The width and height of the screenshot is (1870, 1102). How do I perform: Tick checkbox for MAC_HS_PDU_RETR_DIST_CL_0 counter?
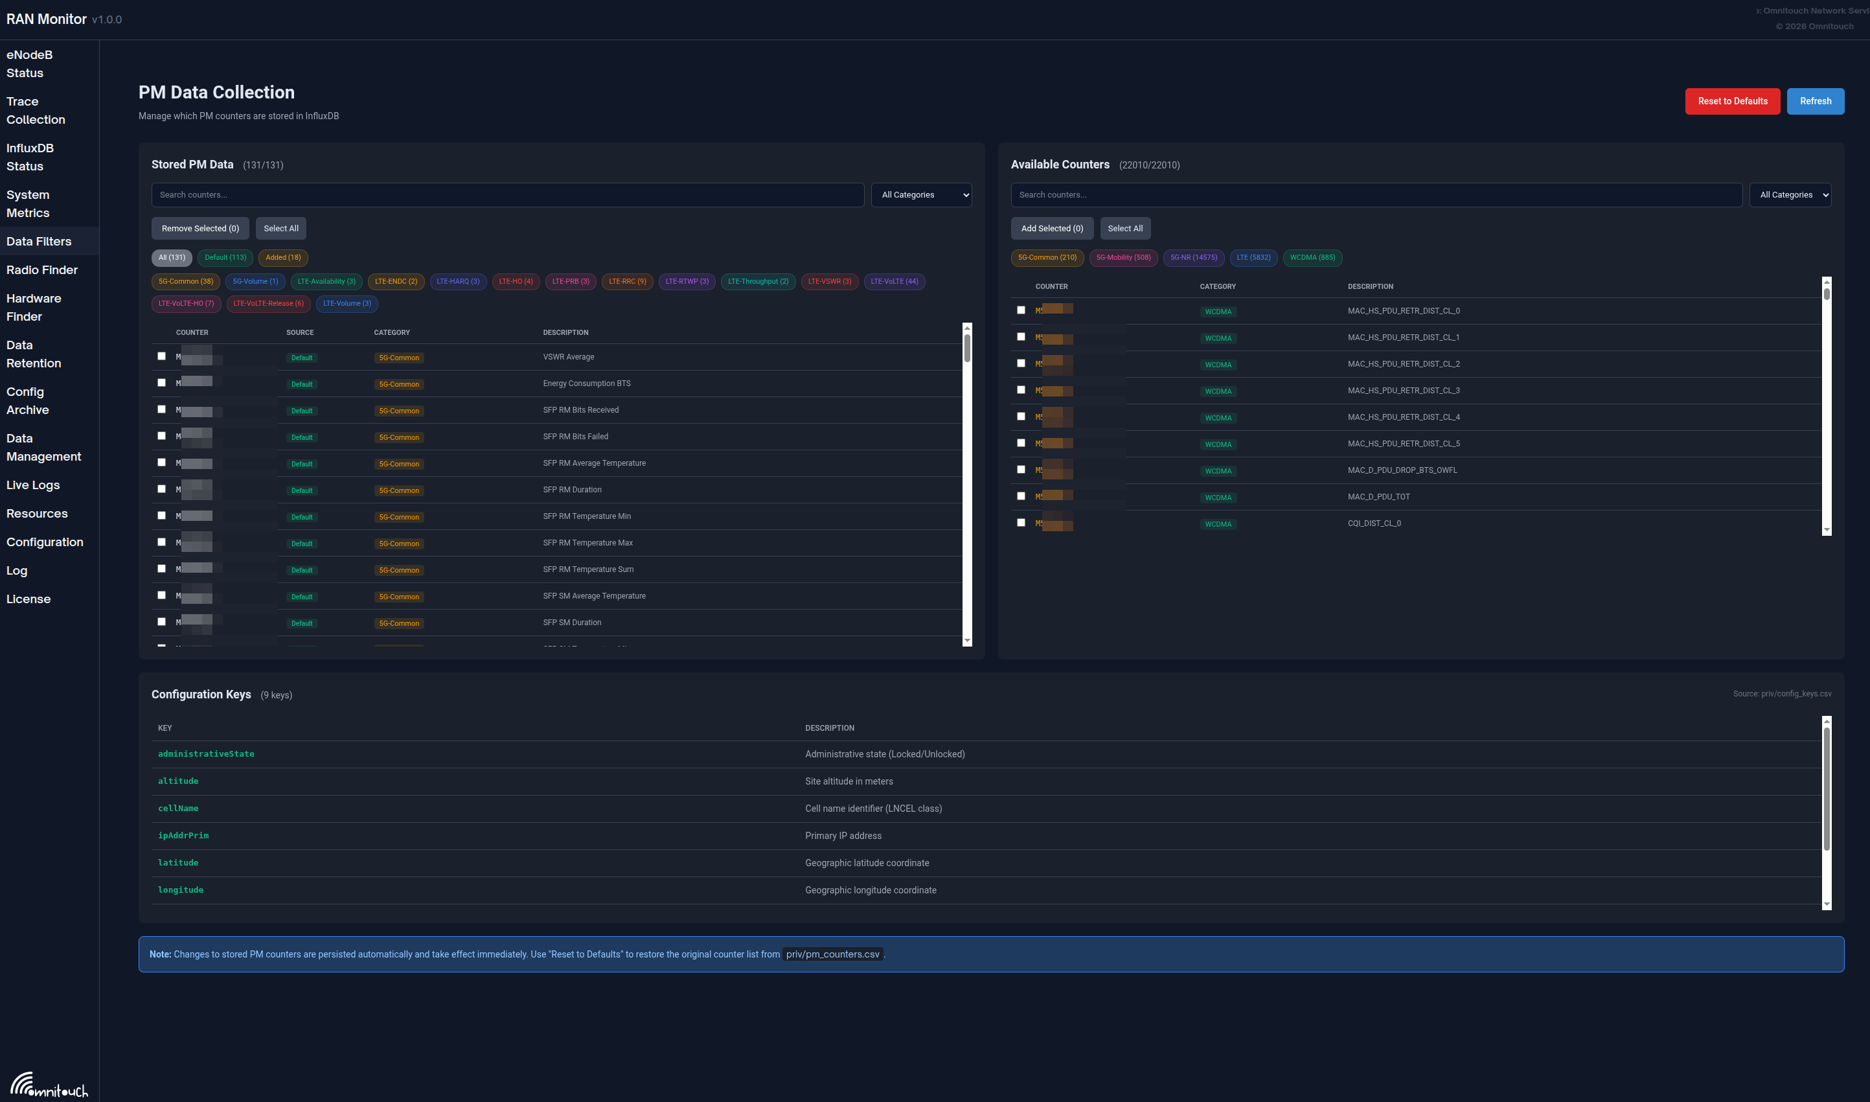pos(1021,310)
